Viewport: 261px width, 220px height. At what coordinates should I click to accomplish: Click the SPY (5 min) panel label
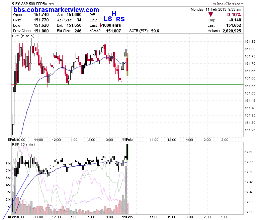[x=23, y=36]
